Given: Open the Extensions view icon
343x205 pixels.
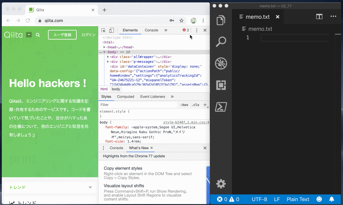Looking at the screenshot, I should click(221, 85).
